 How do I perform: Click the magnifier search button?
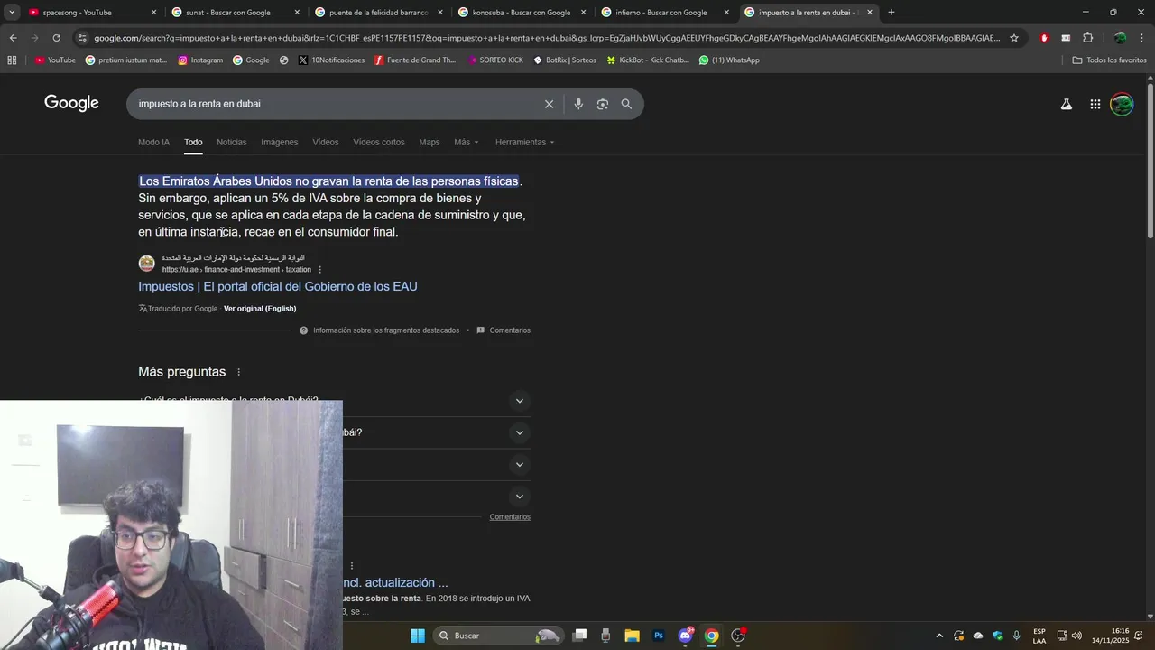click(x=626, y=104)
